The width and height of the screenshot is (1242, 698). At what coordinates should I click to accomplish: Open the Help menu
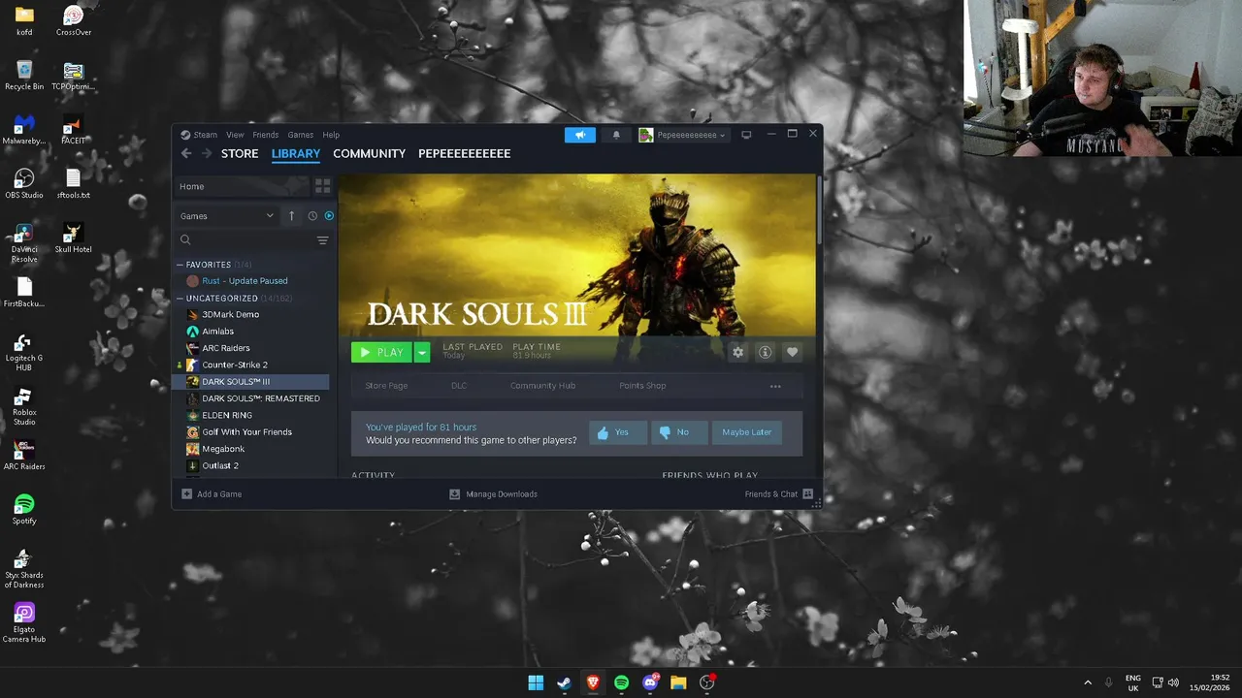coord(331,135)
